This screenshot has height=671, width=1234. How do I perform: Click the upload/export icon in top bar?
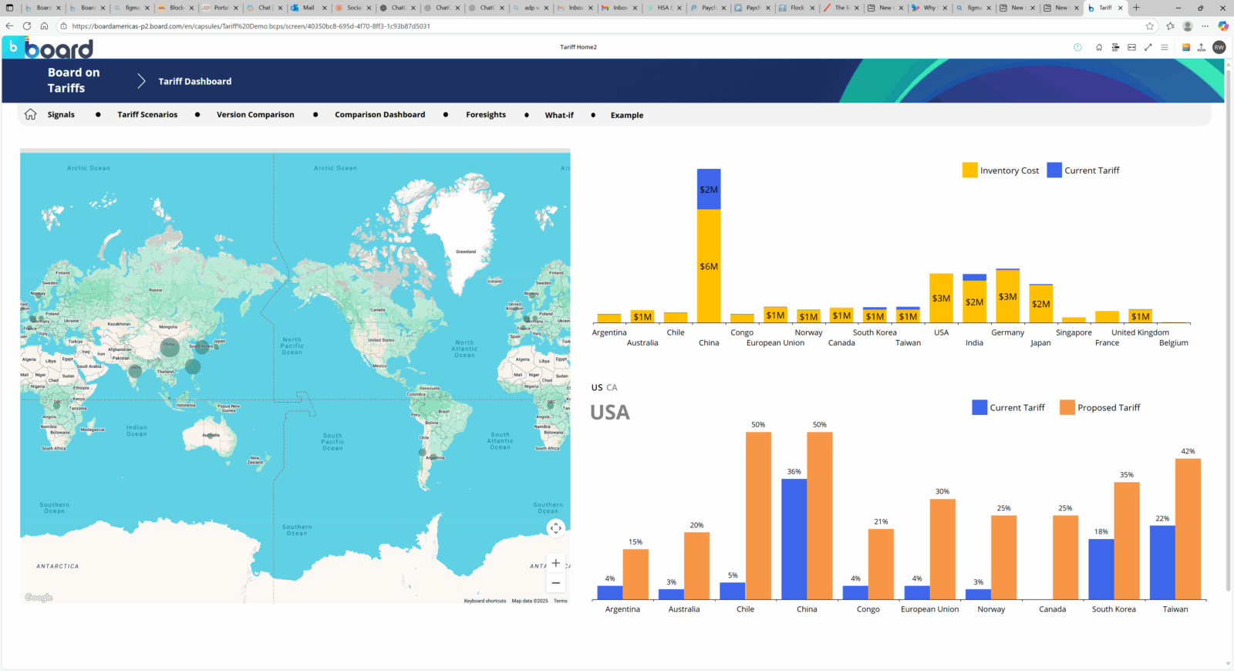[x=1201, y=47]
